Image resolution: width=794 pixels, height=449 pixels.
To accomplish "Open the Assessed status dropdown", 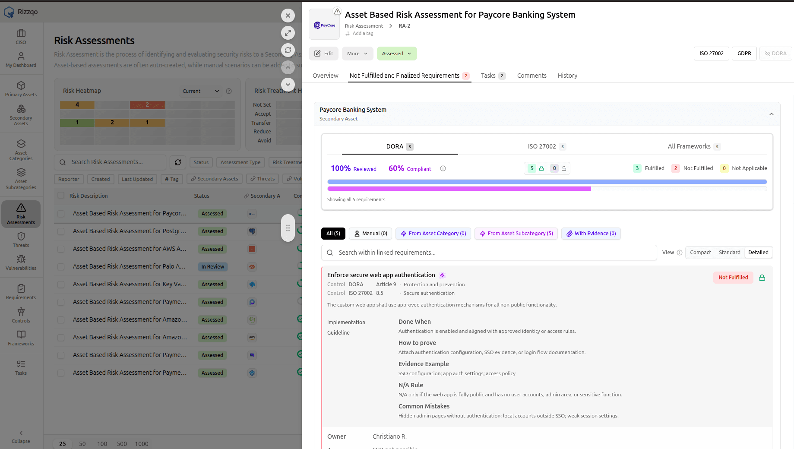I will point(397,54).
